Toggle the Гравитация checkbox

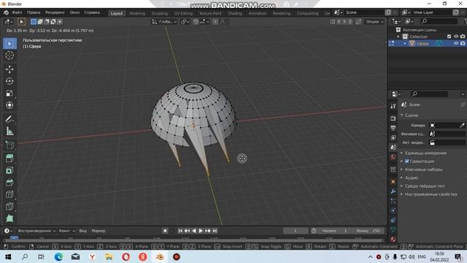tap(407, 161)
